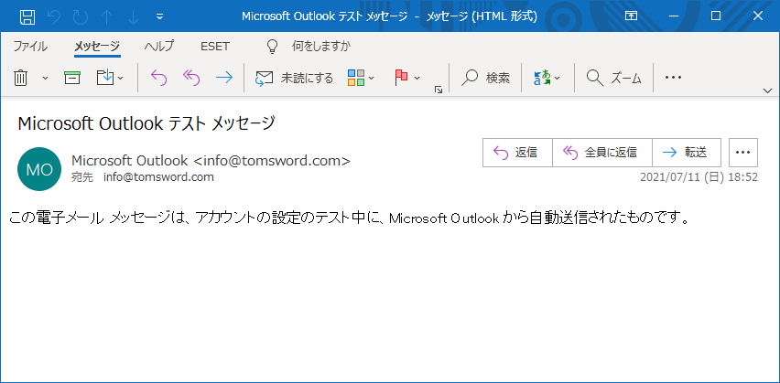Click the lightbulb Tell Me icon
Screen dimensions: 780x383
click(272, 47)
